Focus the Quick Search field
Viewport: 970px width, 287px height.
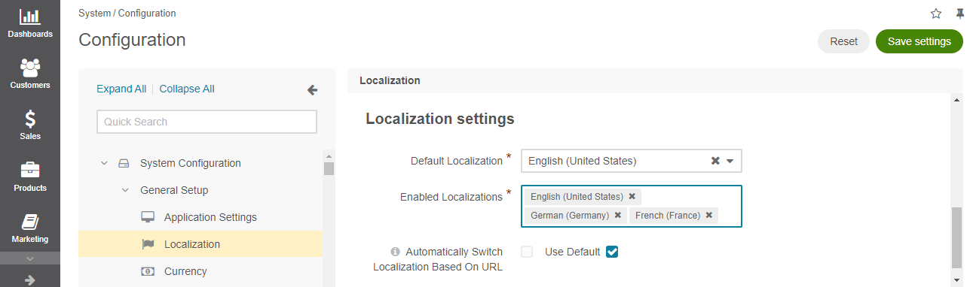pos(207,122)
